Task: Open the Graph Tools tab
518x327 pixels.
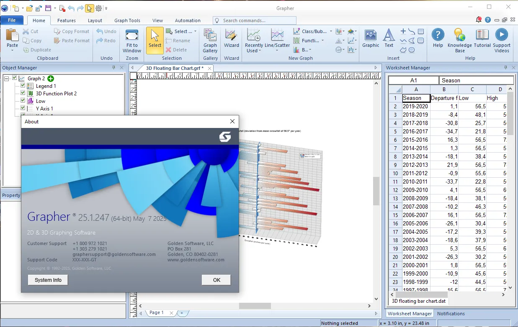Action: (127, 20)
